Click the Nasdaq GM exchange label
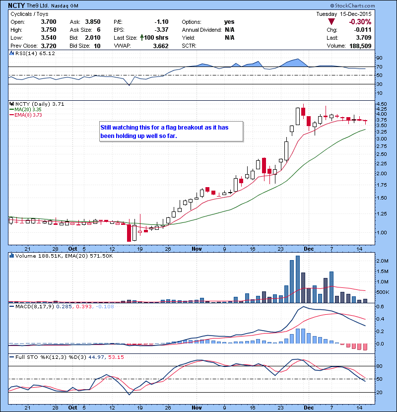The width and height of the screenshot is (397, 412). [65, 6]
